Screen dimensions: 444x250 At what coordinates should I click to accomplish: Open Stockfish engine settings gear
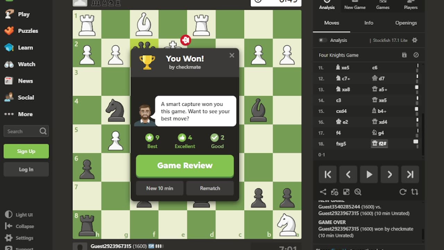[415, 40]
